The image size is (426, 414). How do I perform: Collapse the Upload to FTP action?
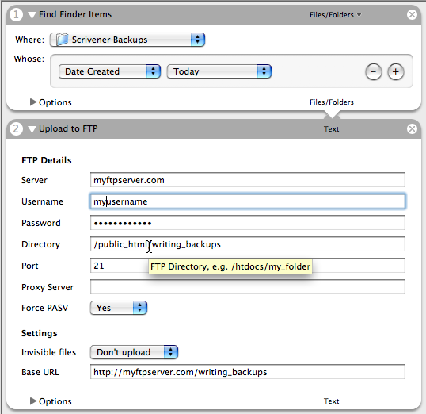pyautogui.click(x=32, y=129)
